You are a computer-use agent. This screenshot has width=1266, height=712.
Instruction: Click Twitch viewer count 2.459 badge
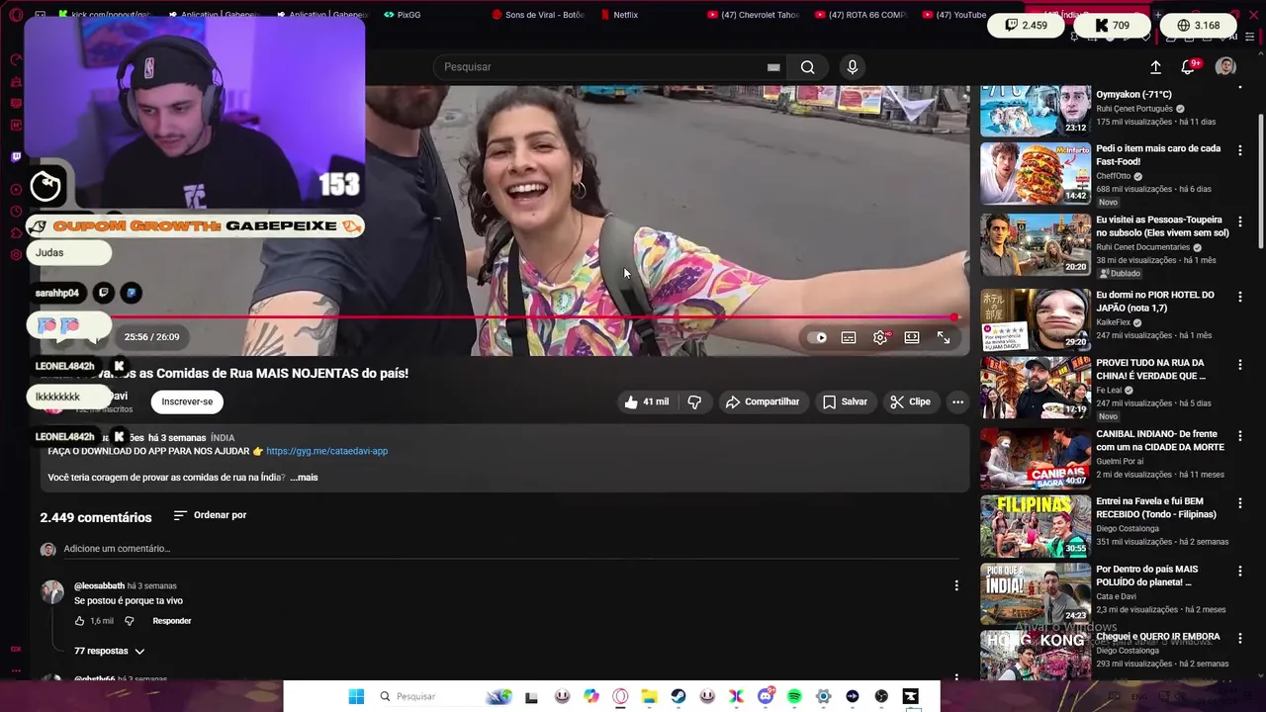(x=1026, y=25)
